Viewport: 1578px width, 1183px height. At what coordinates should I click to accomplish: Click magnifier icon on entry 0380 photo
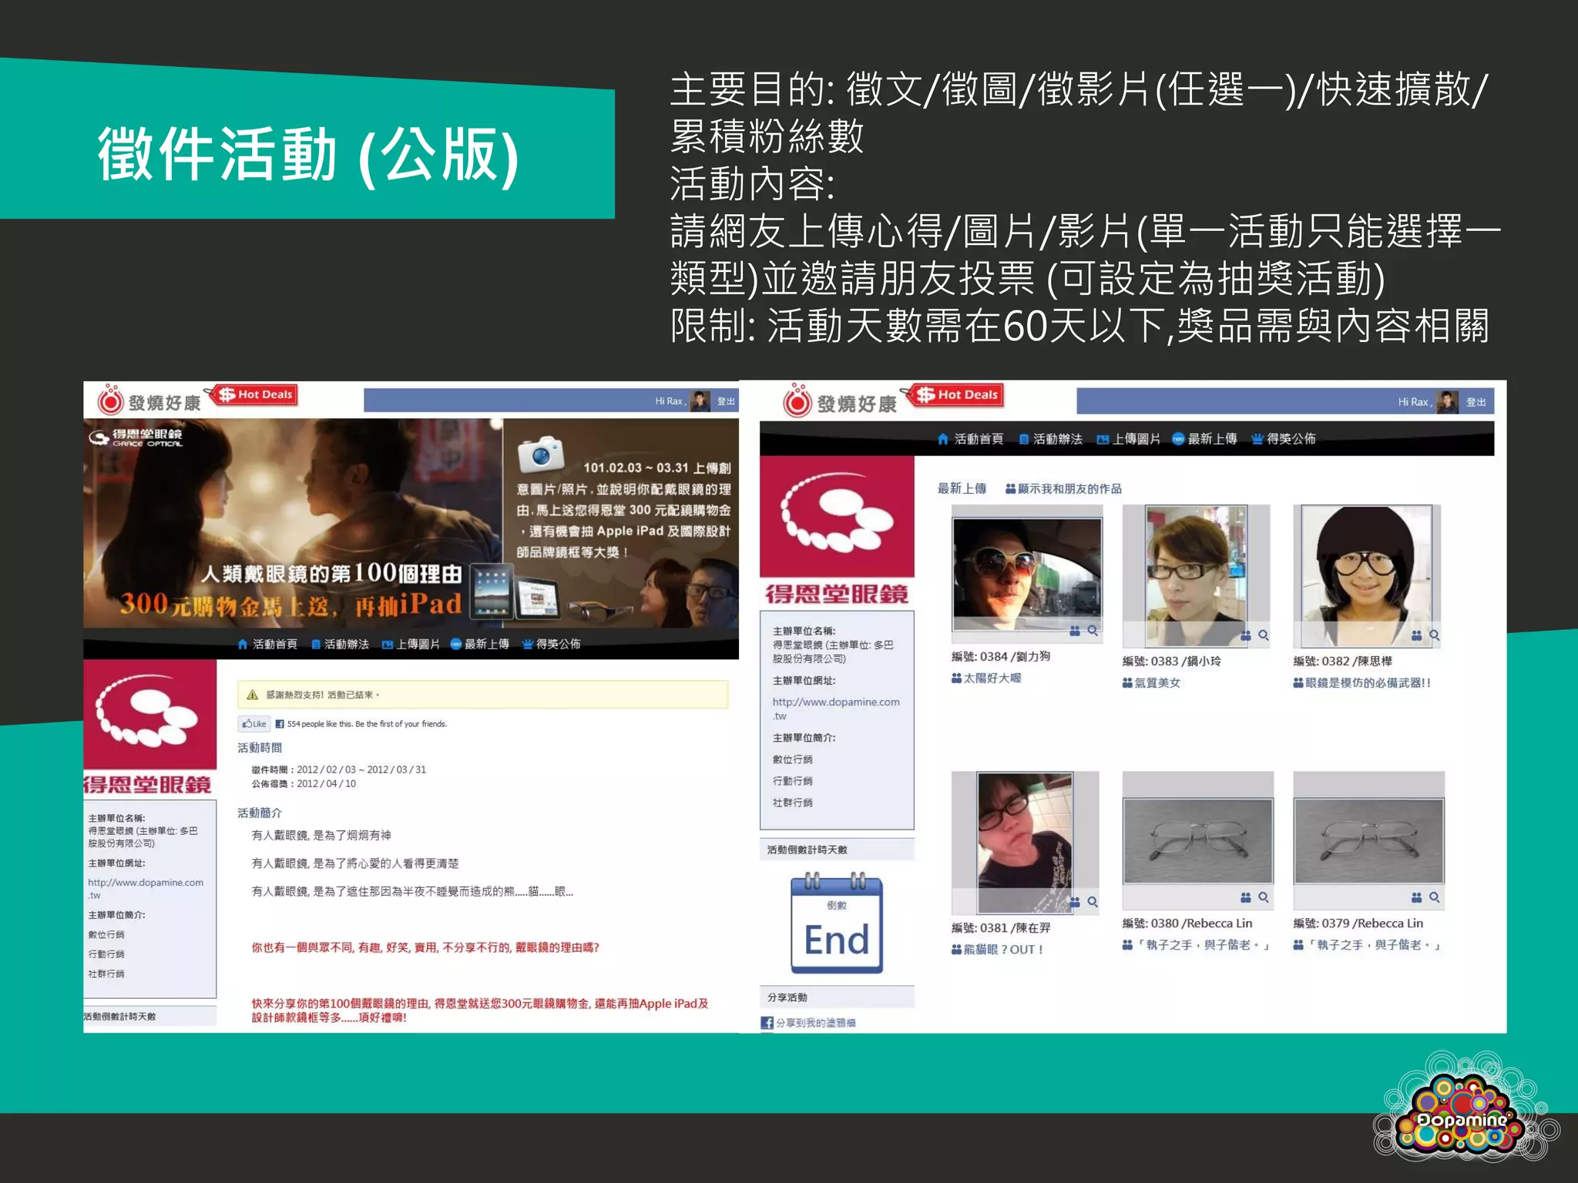click(x=1264, y=897)
